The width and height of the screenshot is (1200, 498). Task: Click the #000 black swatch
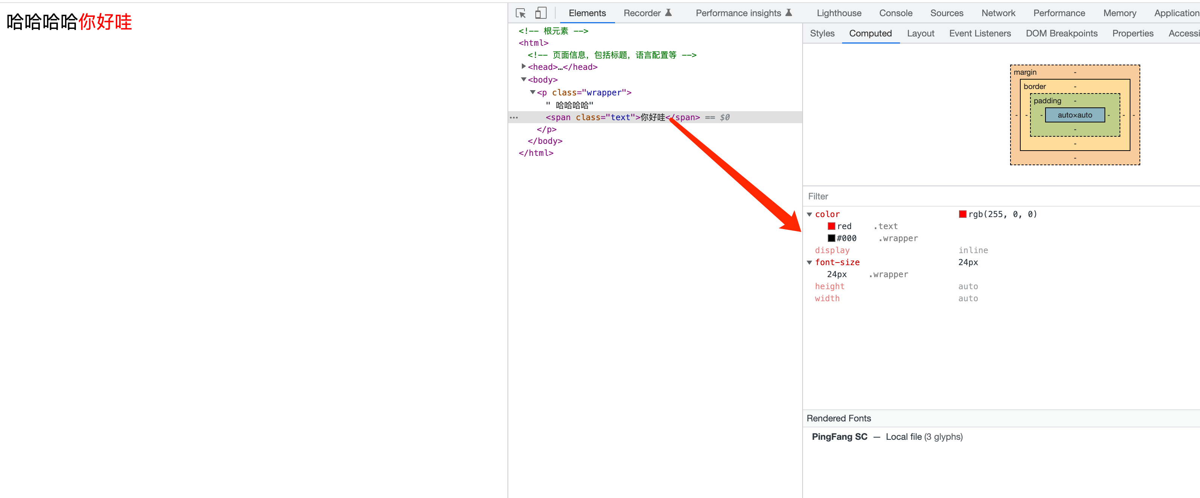[831, 238]
